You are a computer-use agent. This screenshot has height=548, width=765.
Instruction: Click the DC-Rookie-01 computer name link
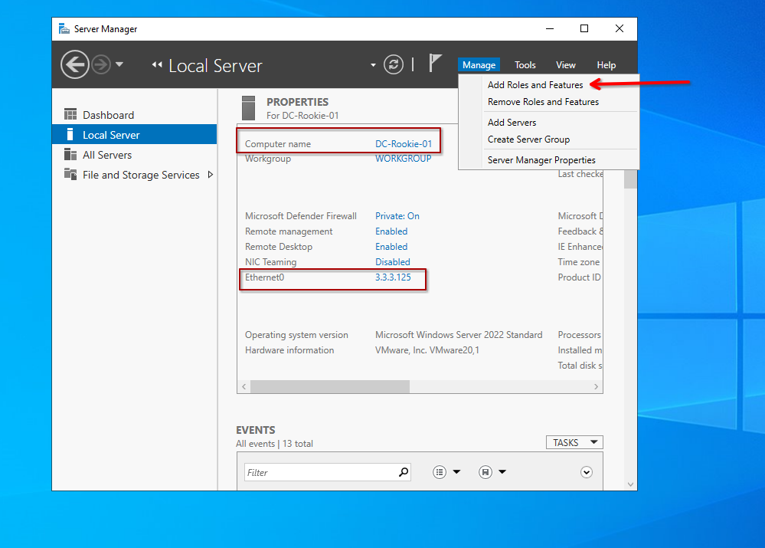pyautogui.click(x=404, y=144)
